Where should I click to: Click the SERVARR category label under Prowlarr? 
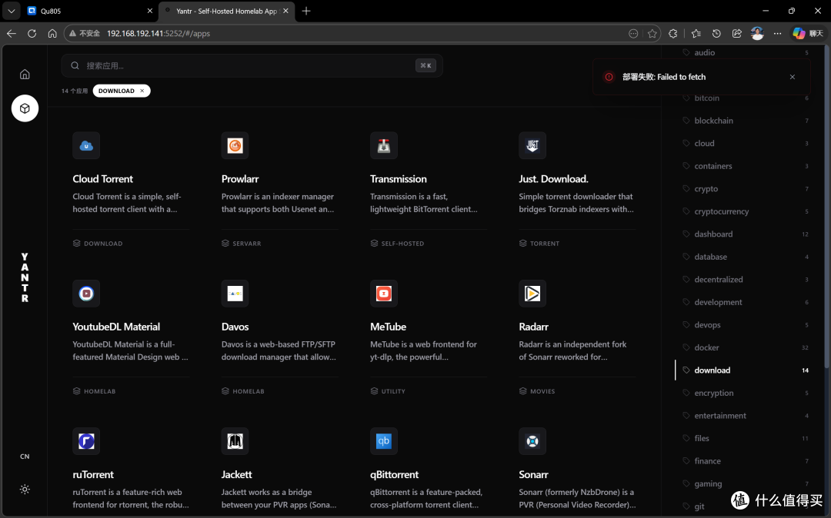[x=246, y=244]
